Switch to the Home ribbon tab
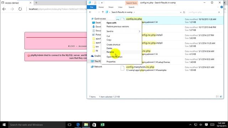The height and width of the screenshot is (128, 228). pos(101,7)
